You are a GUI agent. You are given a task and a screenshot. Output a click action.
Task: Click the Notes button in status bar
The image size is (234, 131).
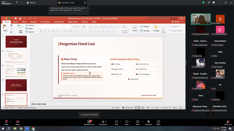(116, 108)
